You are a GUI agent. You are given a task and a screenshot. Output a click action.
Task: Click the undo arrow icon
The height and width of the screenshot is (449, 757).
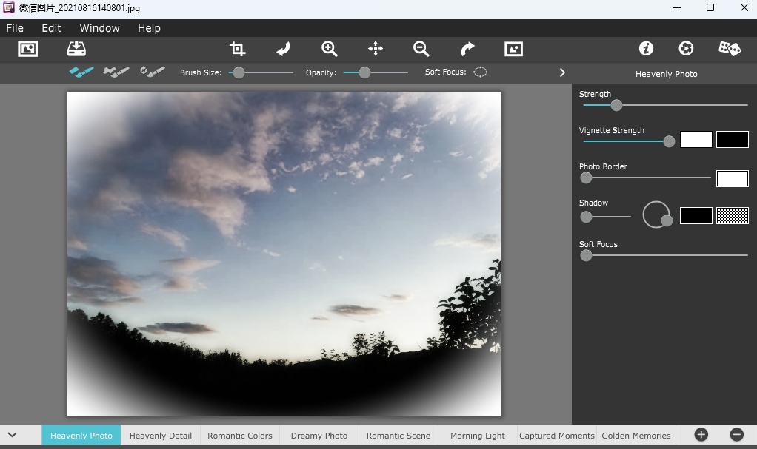coord(283,49)
